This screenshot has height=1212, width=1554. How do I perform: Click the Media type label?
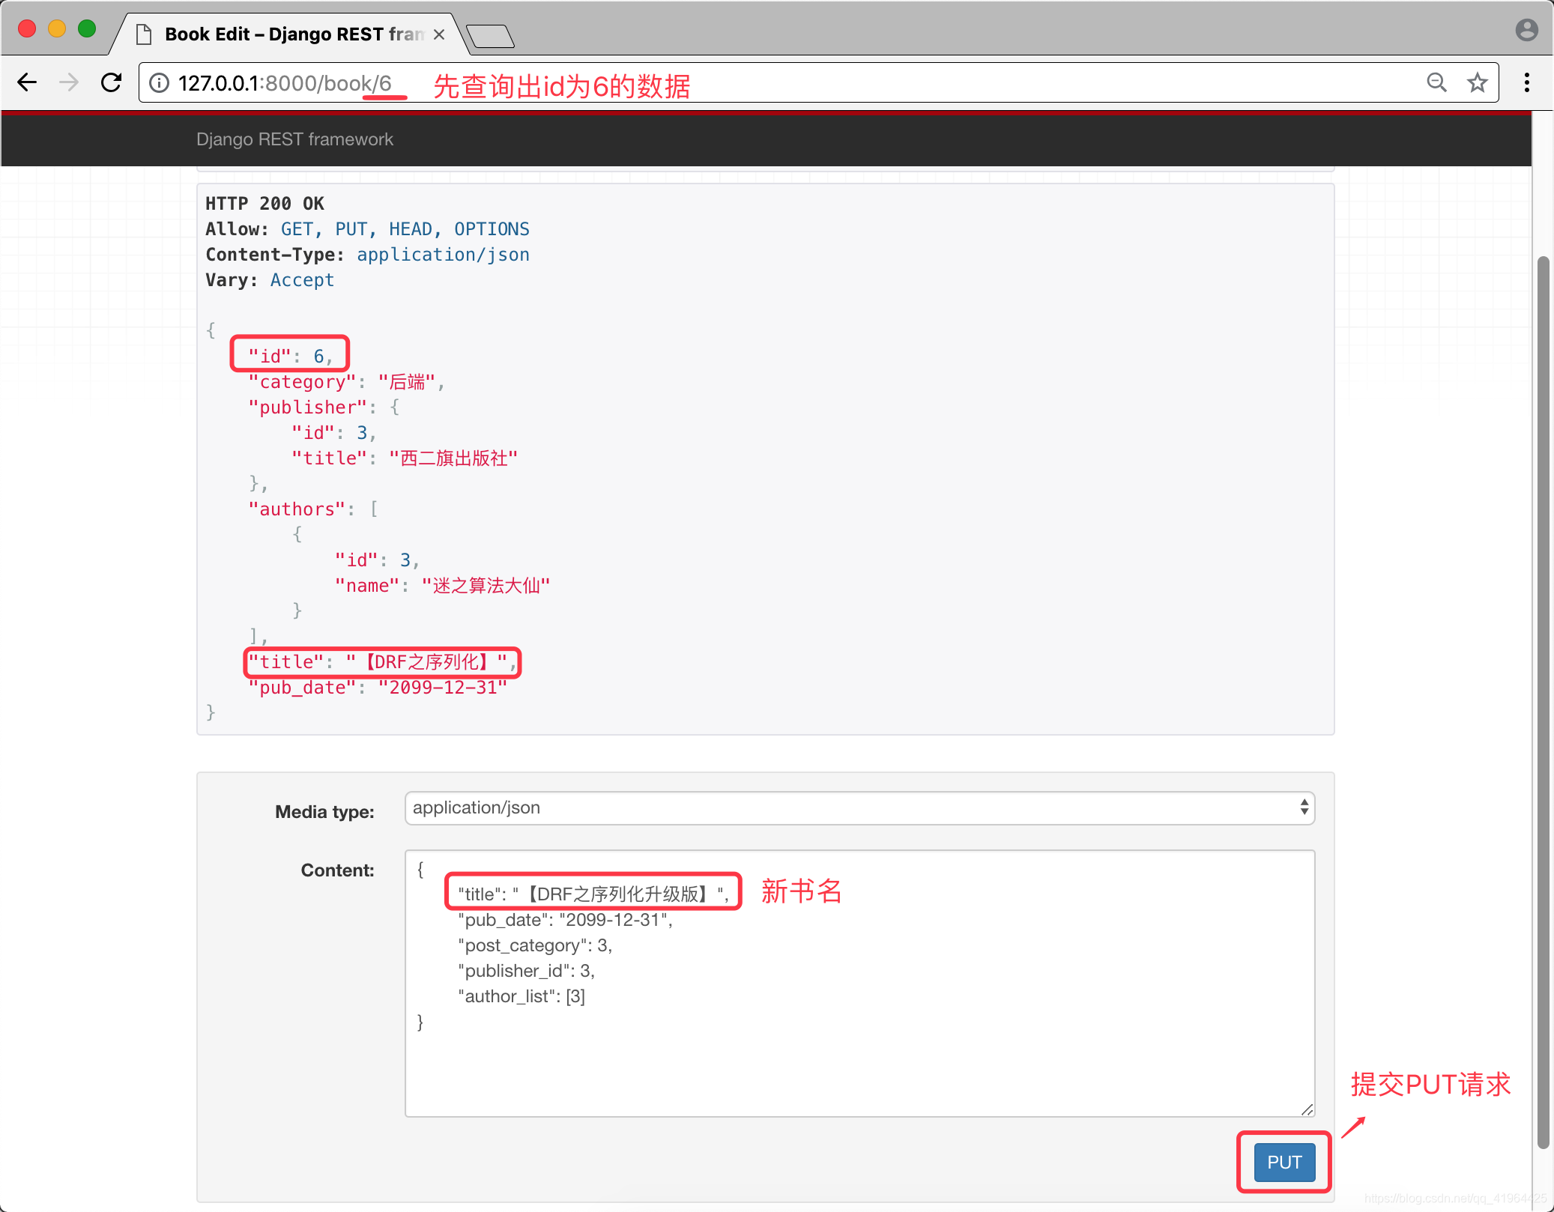click(324, 812)
